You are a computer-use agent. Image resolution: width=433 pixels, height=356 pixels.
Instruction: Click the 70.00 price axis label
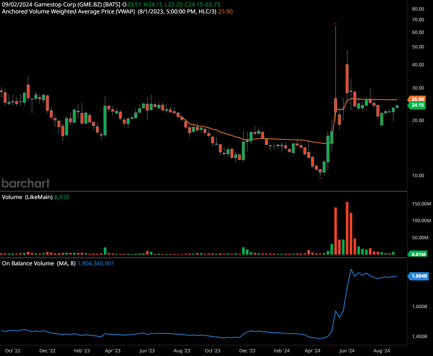pyautogui.click(x=418, y=20)
